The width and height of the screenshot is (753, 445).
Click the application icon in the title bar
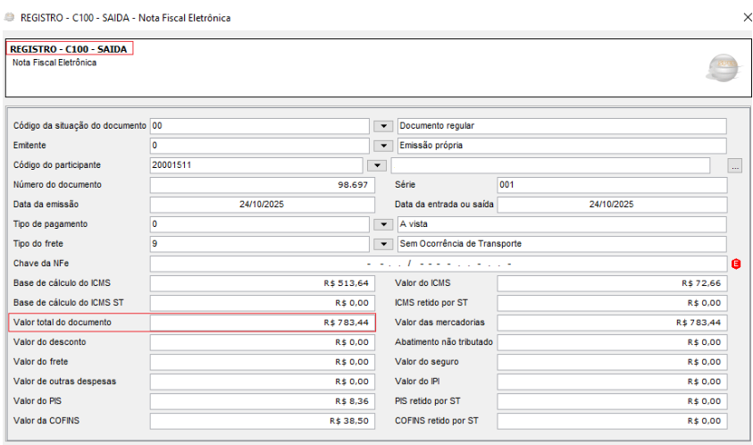[10, 17]
